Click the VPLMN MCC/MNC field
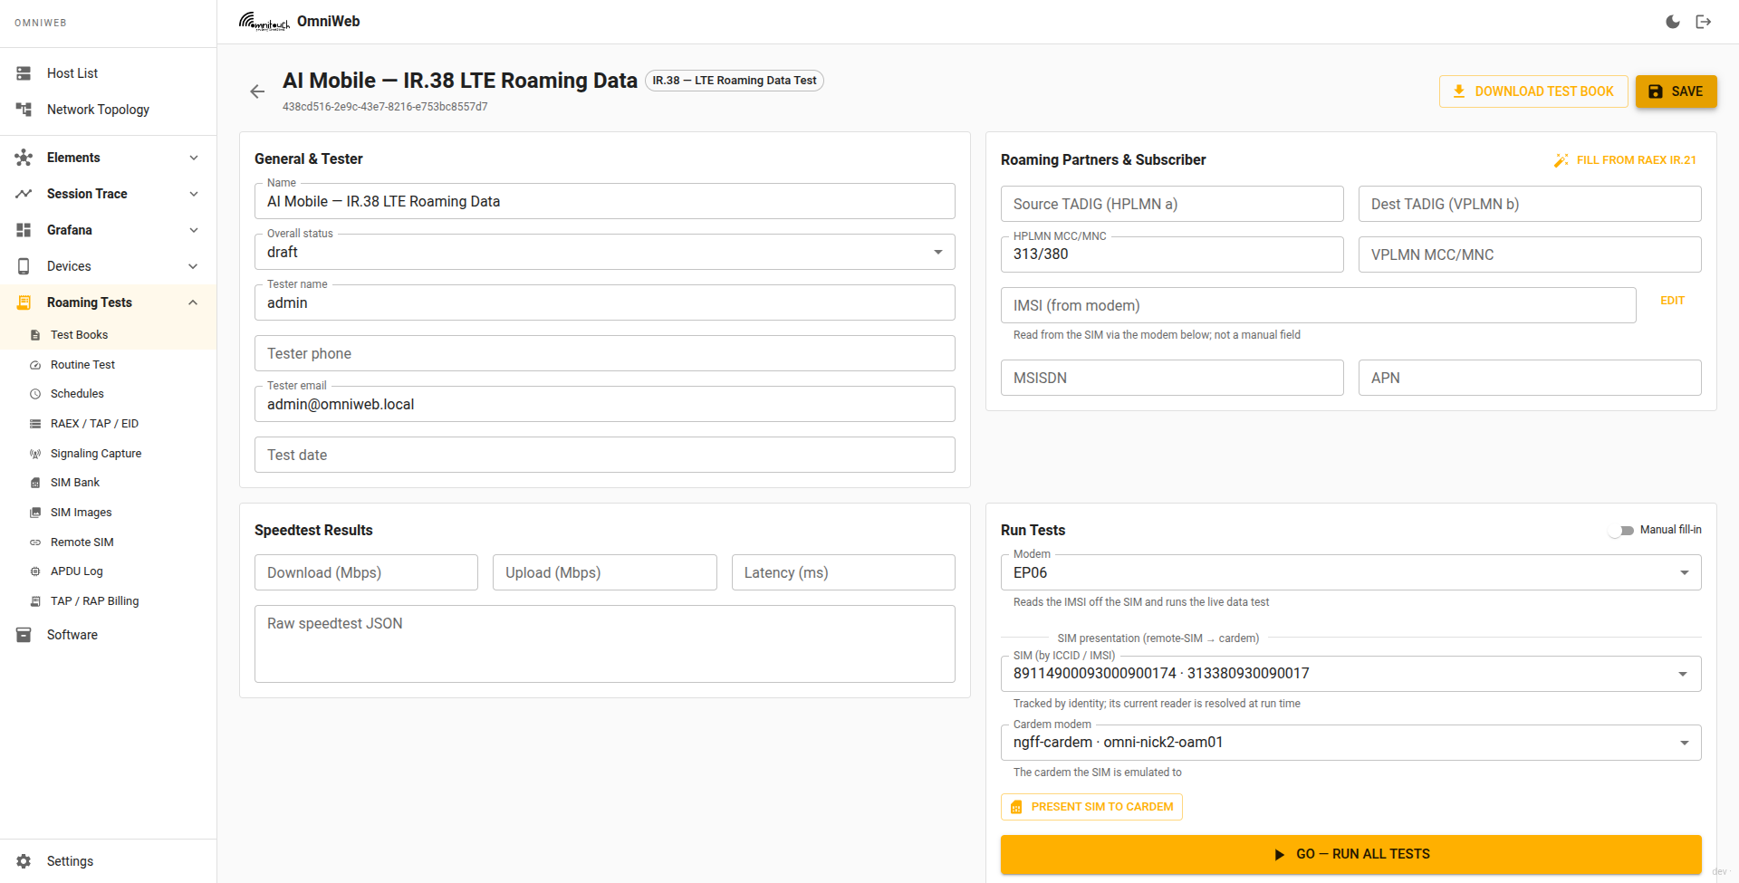 click(x=1530, y=254)
